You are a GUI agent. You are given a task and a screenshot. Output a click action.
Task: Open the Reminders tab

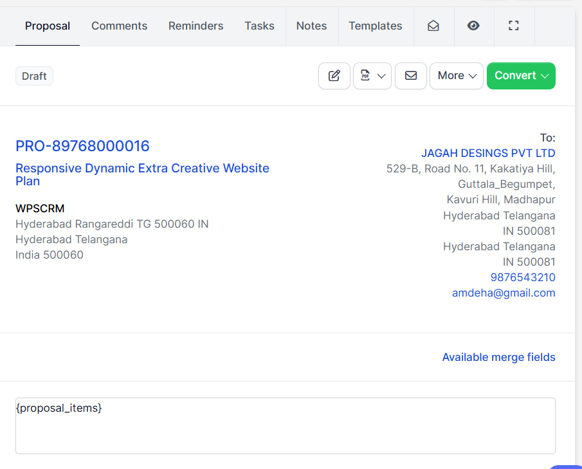click(x=196, y=26)
